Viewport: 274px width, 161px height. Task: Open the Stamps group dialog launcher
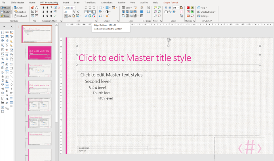194,21
